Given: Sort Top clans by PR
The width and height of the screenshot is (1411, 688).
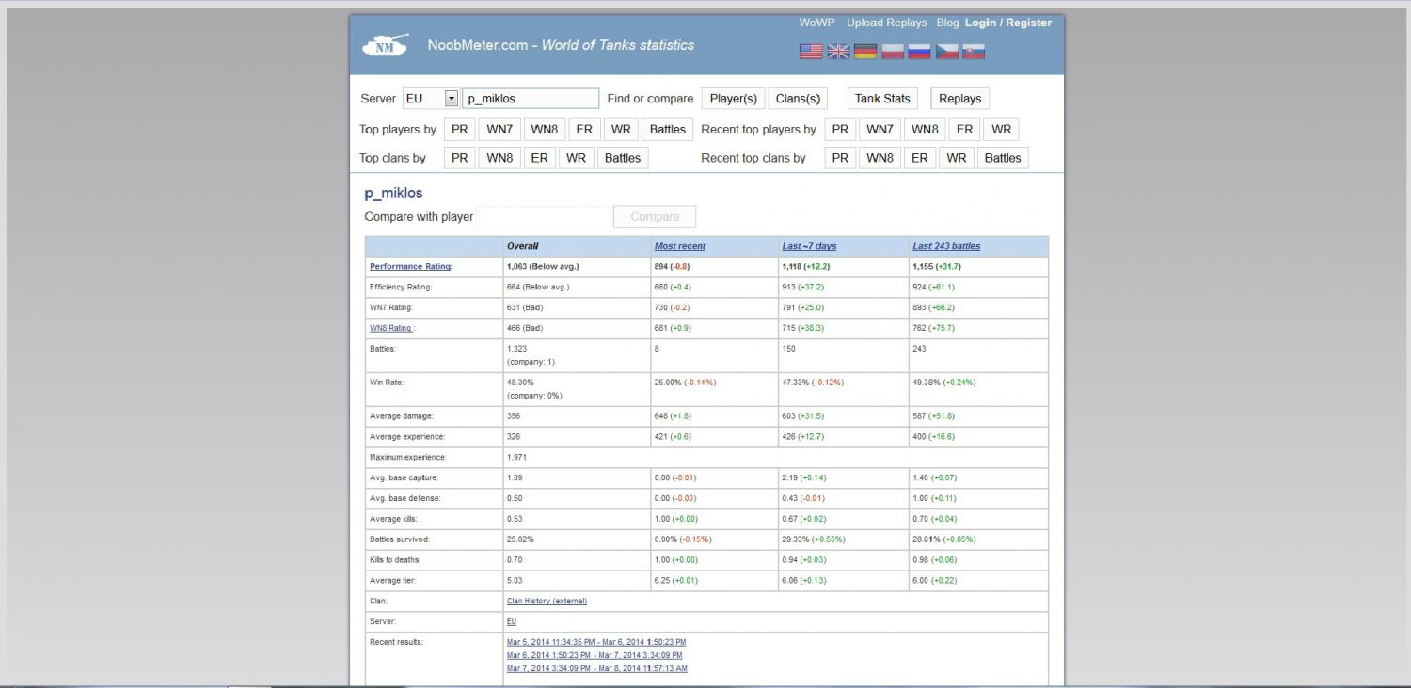Looking at the screenshot, I should [459, 158].
